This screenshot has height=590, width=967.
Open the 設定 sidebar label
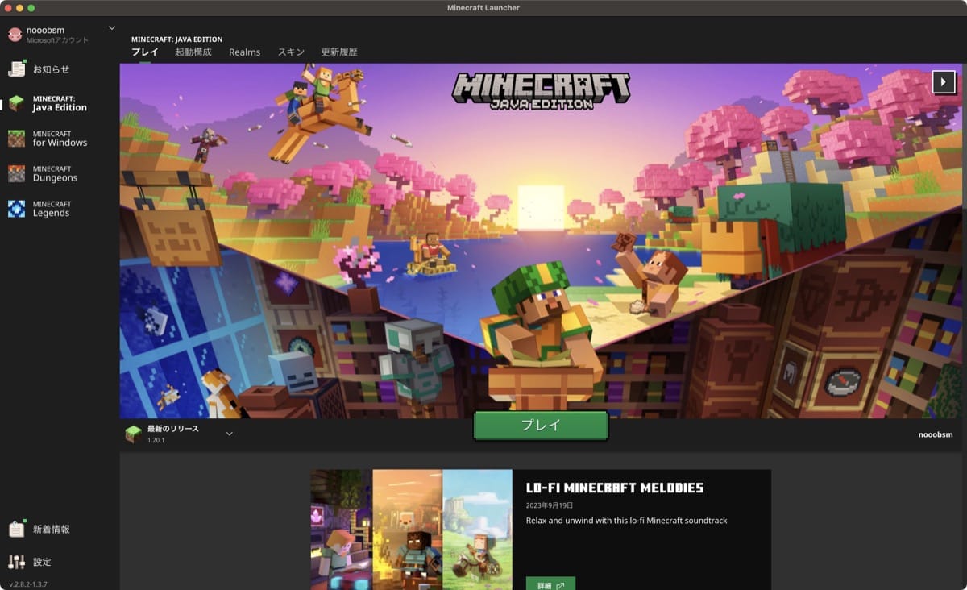tap(42, 562)
